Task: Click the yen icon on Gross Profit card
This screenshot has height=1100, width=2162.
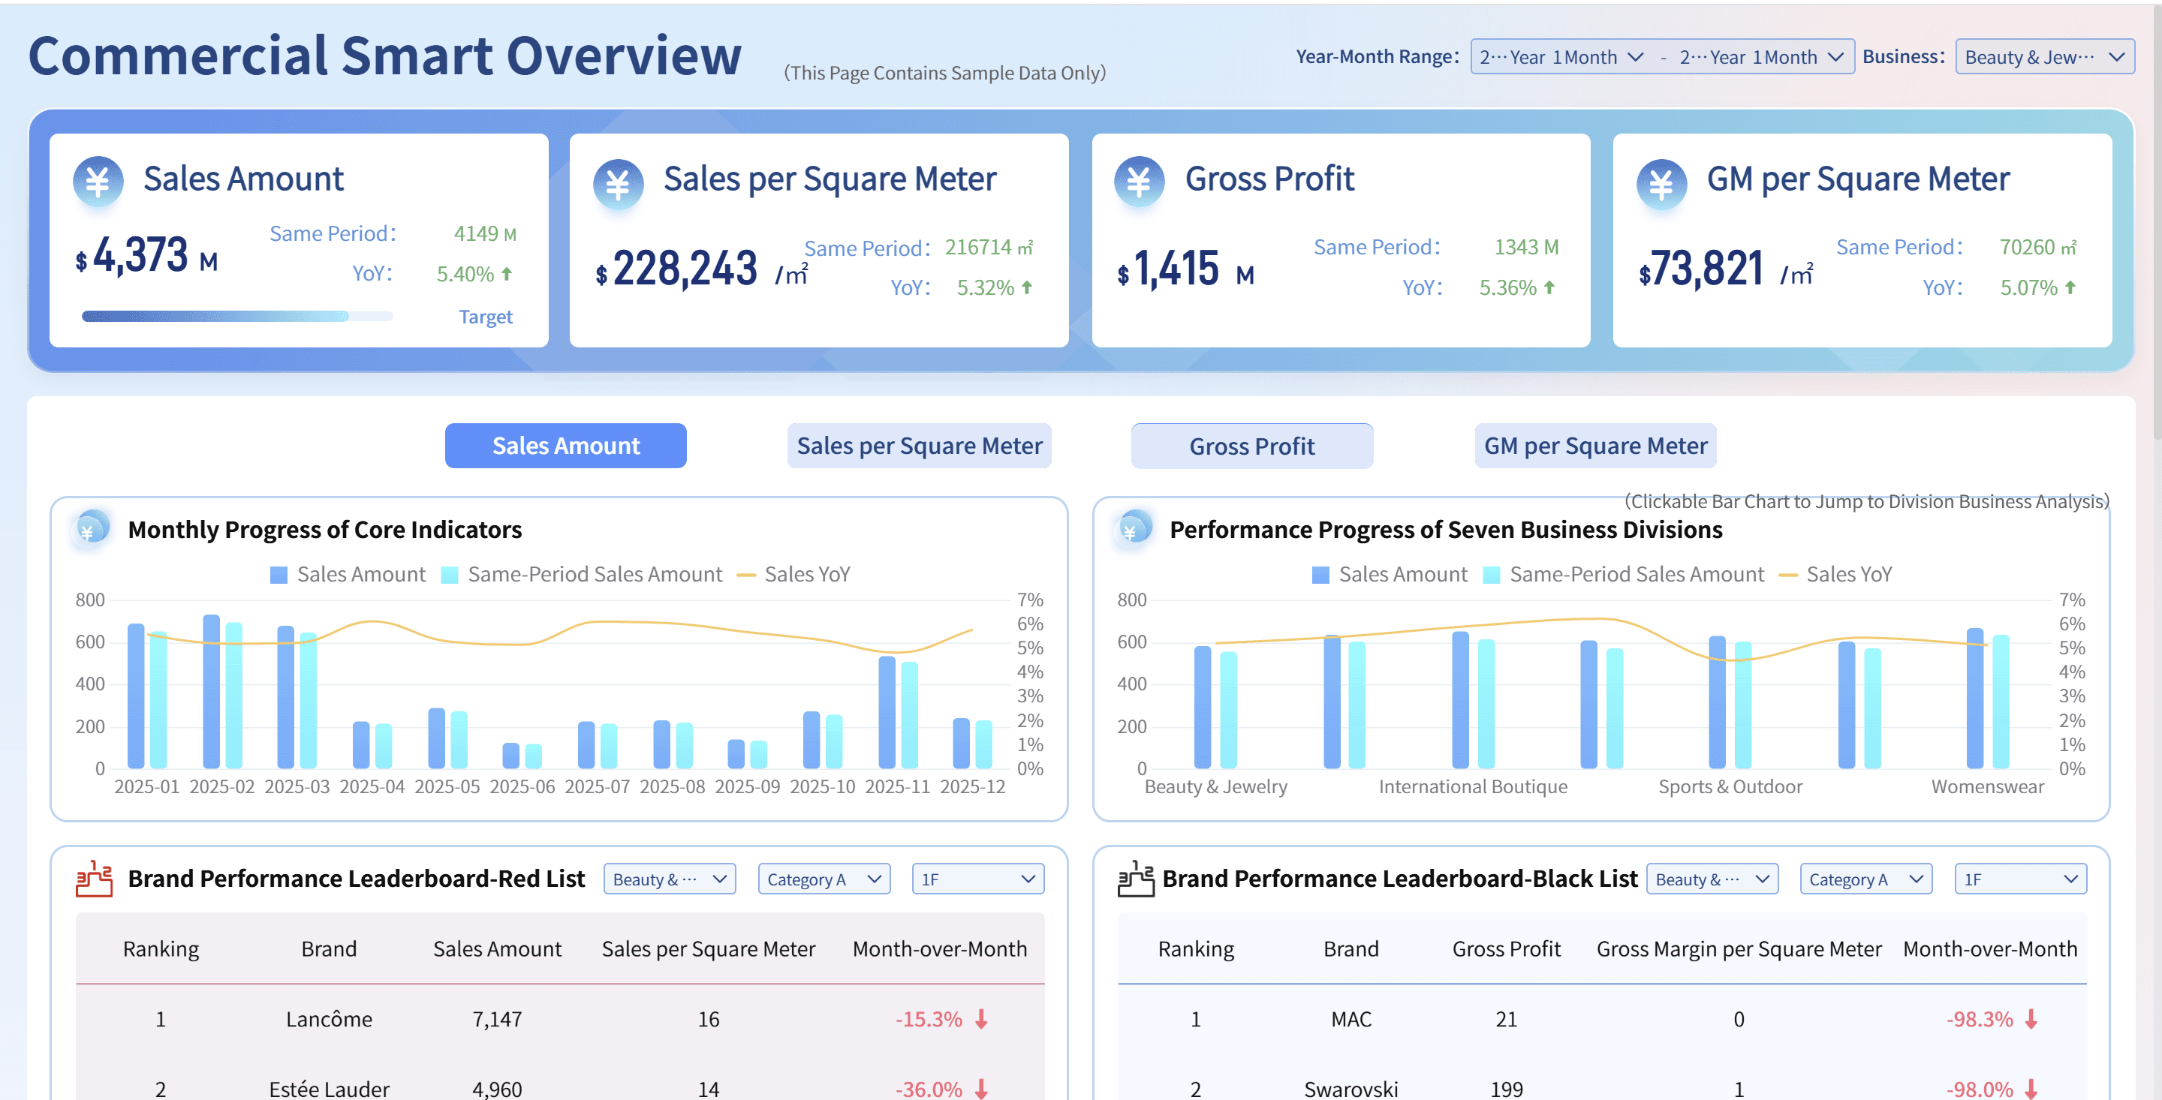Action: click(1140, 182)
